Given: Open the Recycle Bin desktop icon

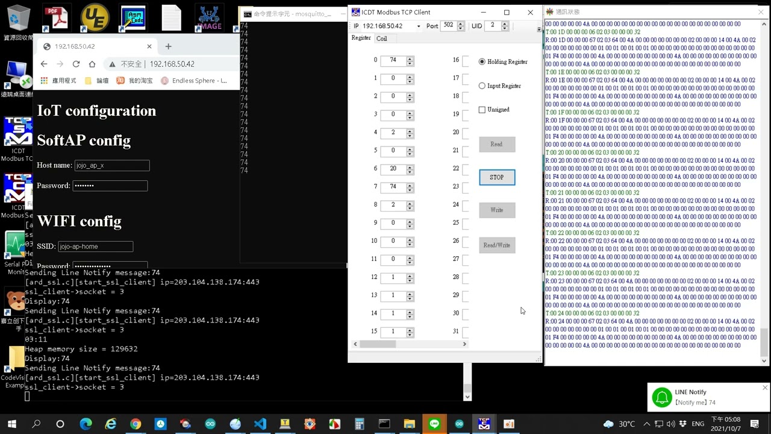Looking at the screenshot, I should (18, 18).
